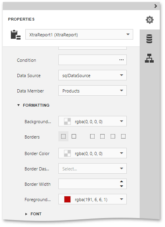Click the Data Member label

point(30,91)
